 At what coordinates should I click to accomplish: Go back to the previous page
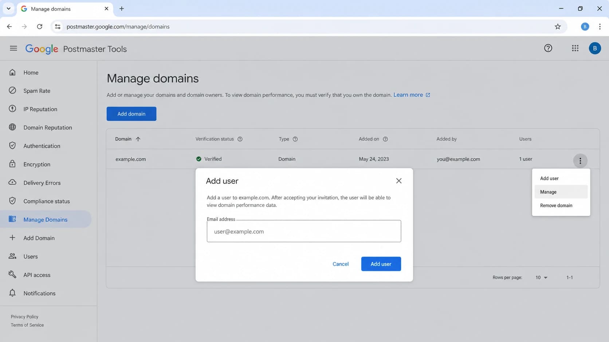(x=9, y=27)
